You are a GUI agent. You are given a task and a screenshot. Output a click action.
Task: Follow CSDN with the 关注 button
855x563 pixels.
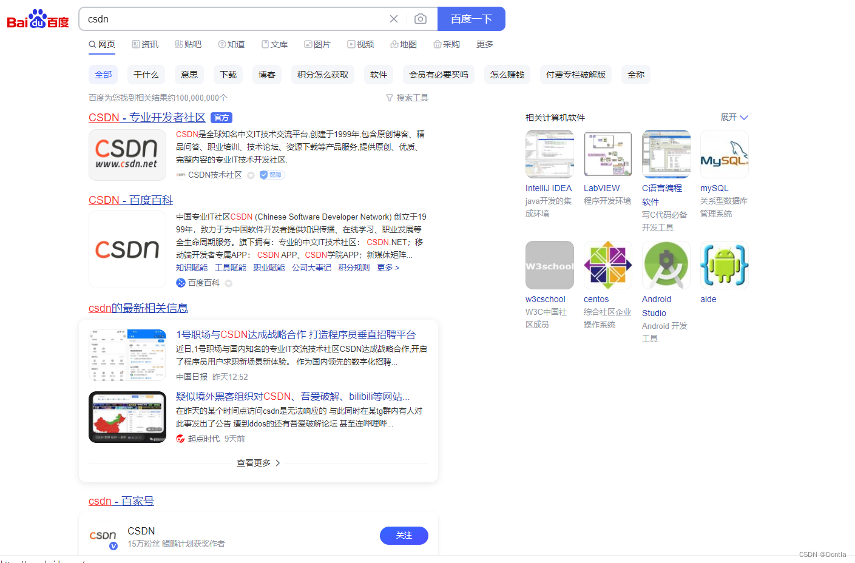click(404, 536)
